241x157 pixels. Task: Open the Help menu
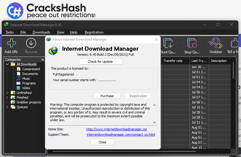74,32
